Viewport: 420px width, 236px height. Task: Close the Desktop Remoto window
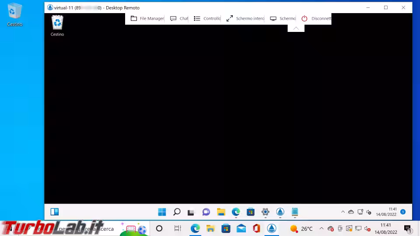[403, 7]
